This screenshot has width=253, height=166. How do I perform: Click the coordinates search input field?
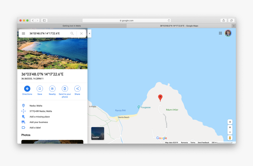[x=49, y=33]
